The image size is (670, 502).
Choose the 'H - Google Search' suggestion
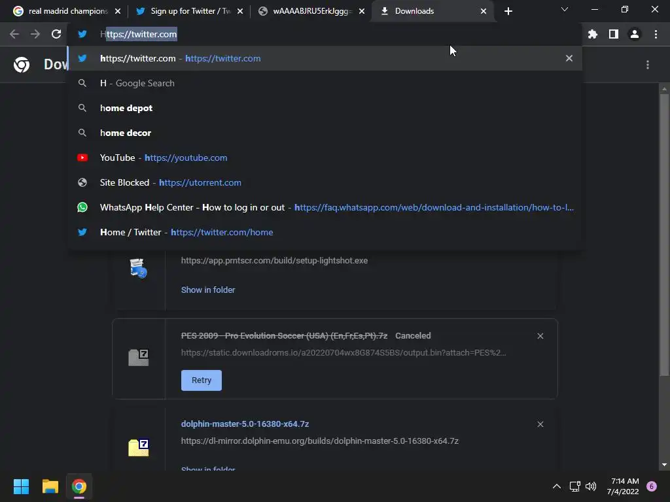[325, 83]
